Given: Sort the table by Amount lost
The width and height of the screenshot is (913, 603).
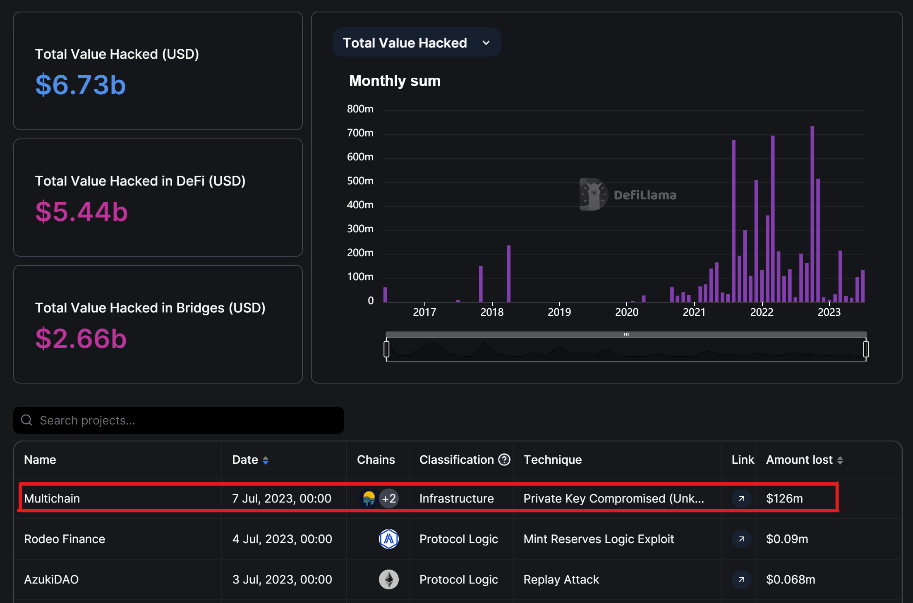Looking at the screenshot, I should pyautogui.click(x=840, y=460).
